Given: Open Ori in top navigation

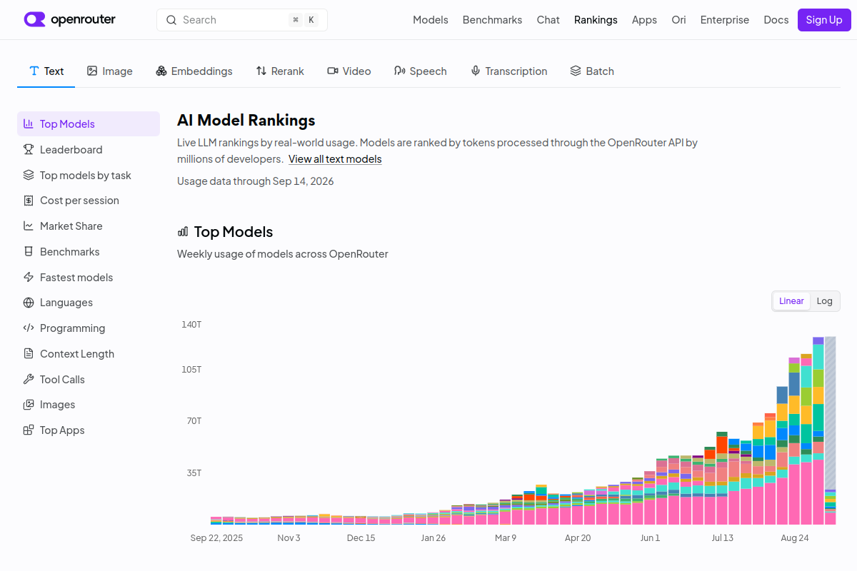Looking at the screenshot, I should coord(678,20).
